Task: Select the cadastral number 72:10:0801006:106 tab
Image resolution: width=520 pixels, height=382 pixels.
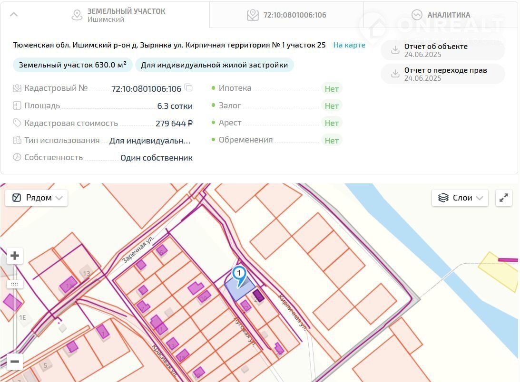Action: point(286,15)
